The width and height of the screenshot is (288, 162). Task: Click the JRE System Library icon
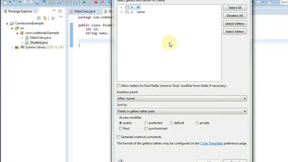[x=17, y=47]
